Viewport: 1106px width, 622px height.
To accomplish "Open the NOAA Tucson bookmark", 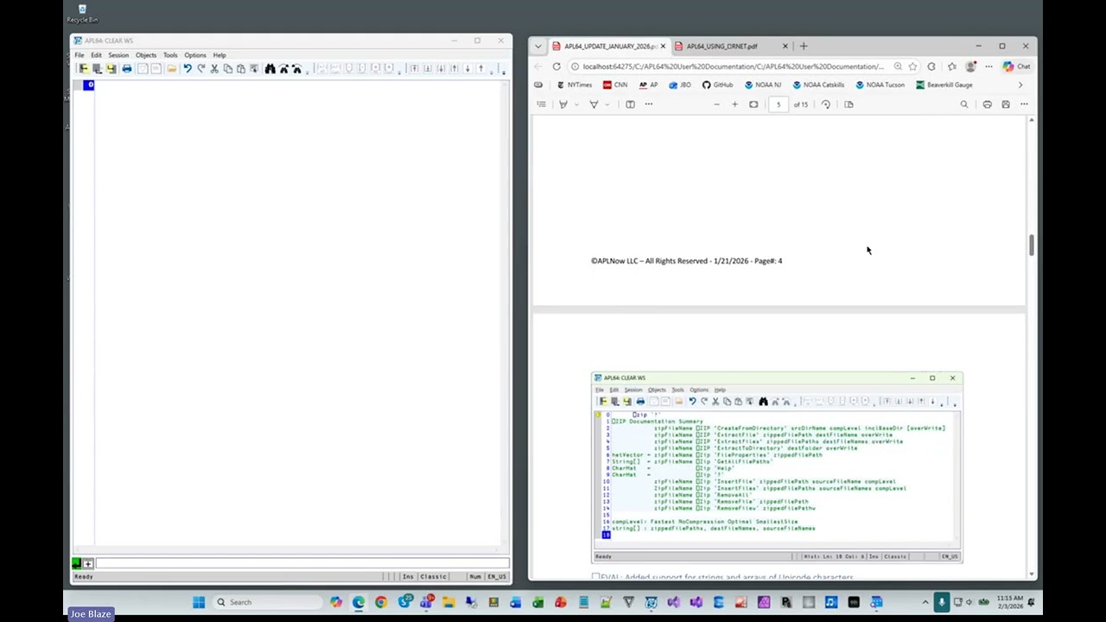I will (x=880, y=85).
